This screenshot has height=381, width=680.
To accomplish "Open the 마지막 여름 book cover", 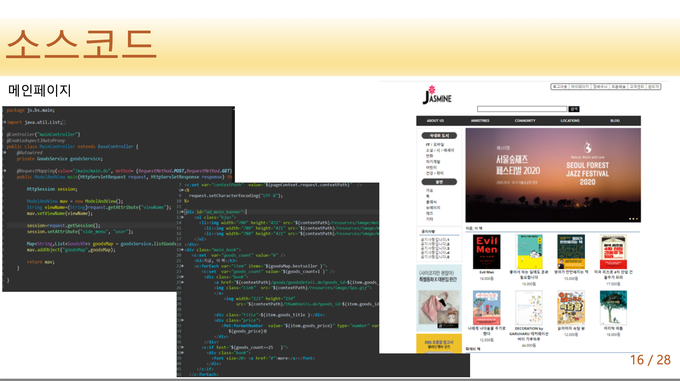I will tap(613, 308).
